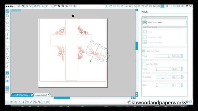Select the Knife tool in left toolbar

click(7, 66)
